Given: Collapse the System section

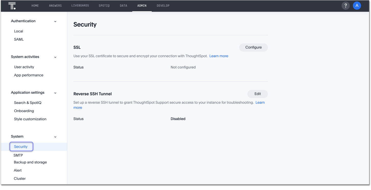Looking at the screenshot, I should pyautogui.click(x=55, y=137).
